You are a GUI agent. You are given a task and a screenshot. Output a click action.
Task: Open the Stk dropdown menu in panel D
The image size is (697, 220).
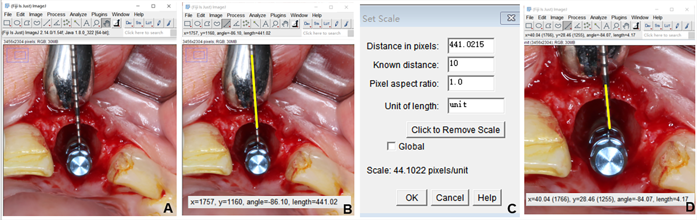click(x=657, y=26)
